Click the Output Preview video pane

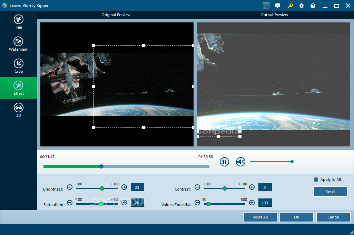[x=273, y=84]
